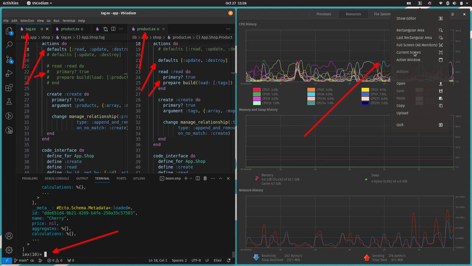
Task: Click the Full Screen (All Monitors) capture icon
Action: pyautogui.click(x=441, y=45)
